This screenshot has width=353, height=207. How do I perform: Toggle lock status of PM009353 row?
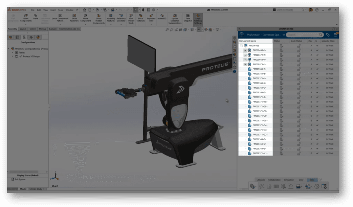click(x=299, y=45)
